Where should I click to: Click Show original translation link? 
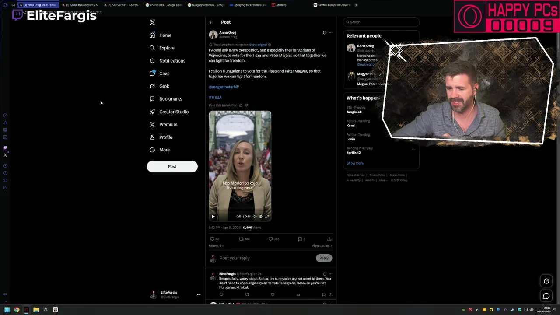coord(258,45)
